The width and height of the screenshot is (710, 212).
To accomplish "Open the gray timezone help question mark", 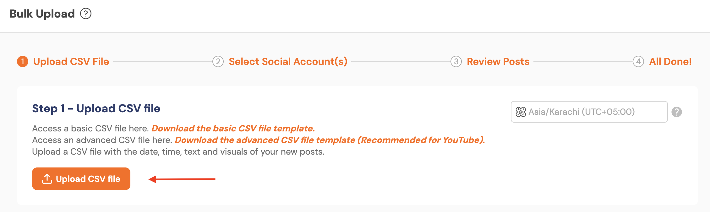I will pos(677,112).
